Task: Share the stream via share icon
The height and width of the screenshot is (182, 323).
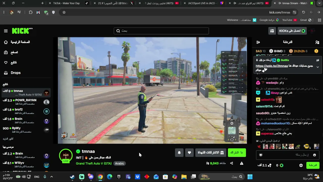Action: click(232, 163)
